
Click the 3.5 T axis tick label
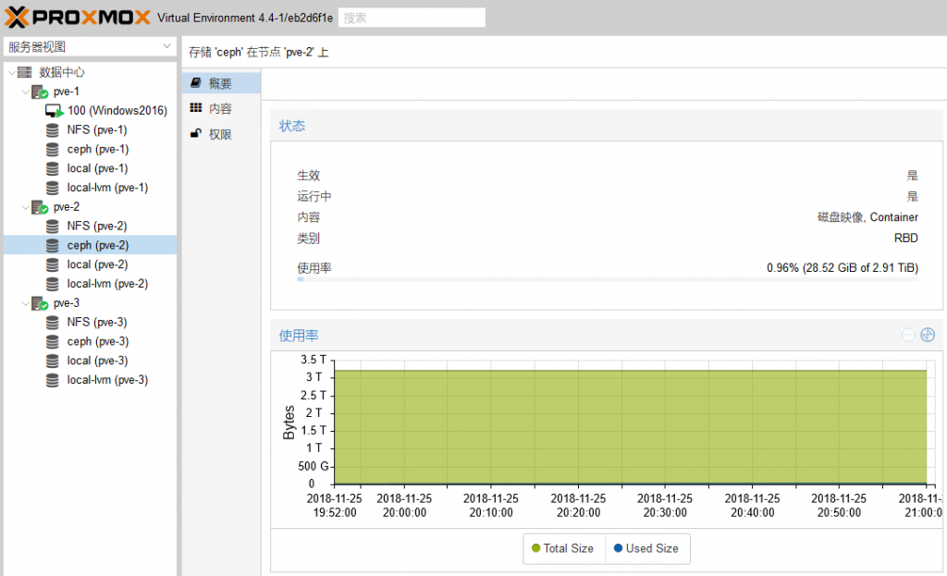(x=314, y=360)
